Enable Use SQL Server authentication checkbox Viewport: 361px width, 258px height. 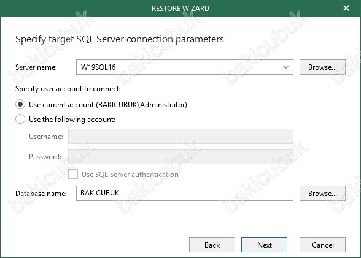(x=73, y=174)
